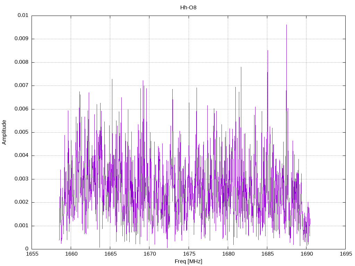Click the tallest spectrum peak near 1687.5 MHz
The height and width of the screenshot is (266, 355).
[286, 25]
